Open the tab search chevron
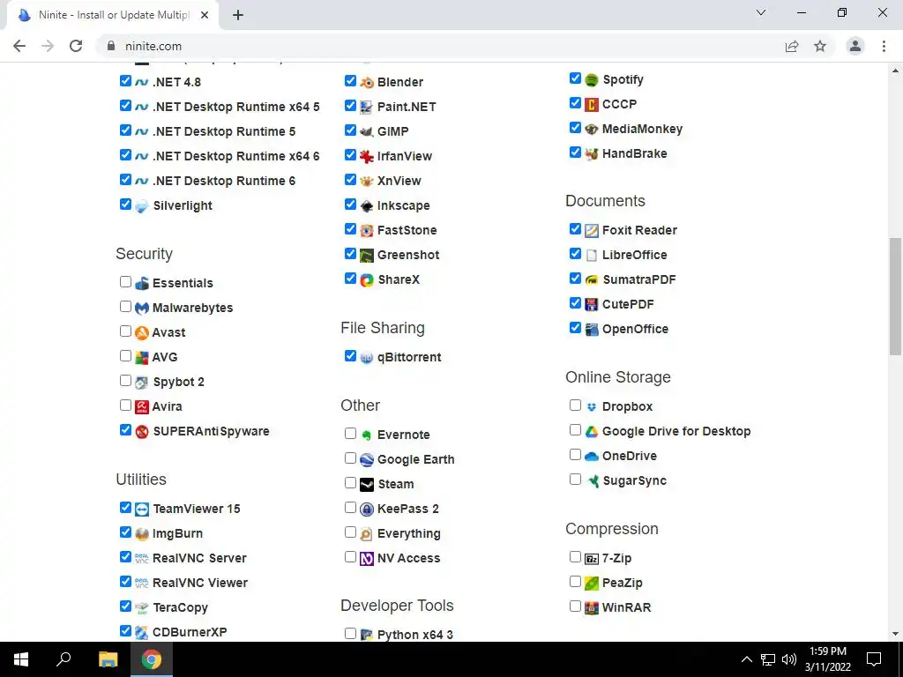The height and width of the screenshot is (677, 903). coord(761,12)
